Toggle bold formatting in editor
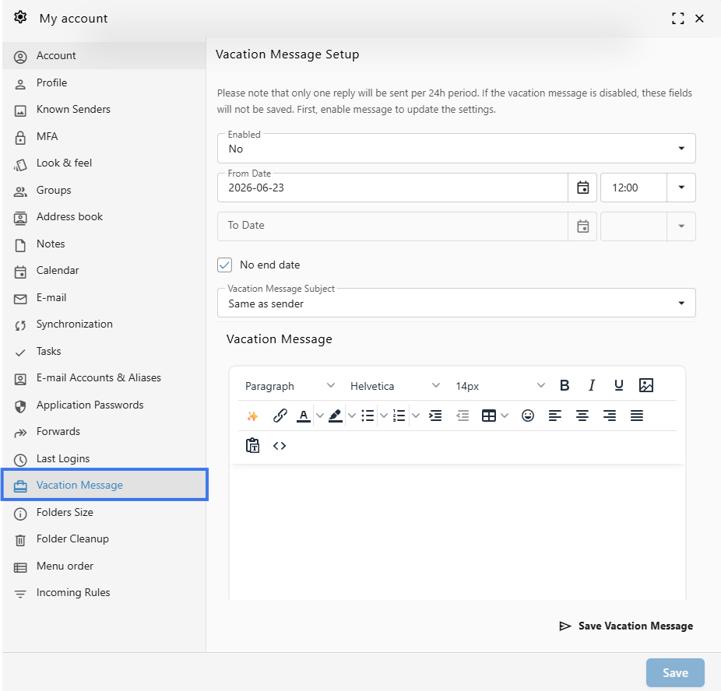This screenshot has height=691, width=721. tap(564, 385)
